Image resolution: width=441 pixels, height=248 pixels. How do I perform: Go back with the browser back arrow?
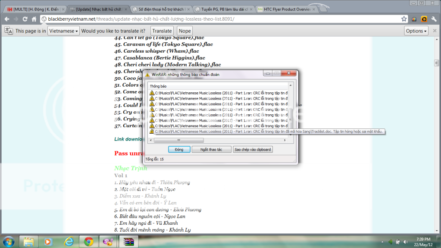7,19
